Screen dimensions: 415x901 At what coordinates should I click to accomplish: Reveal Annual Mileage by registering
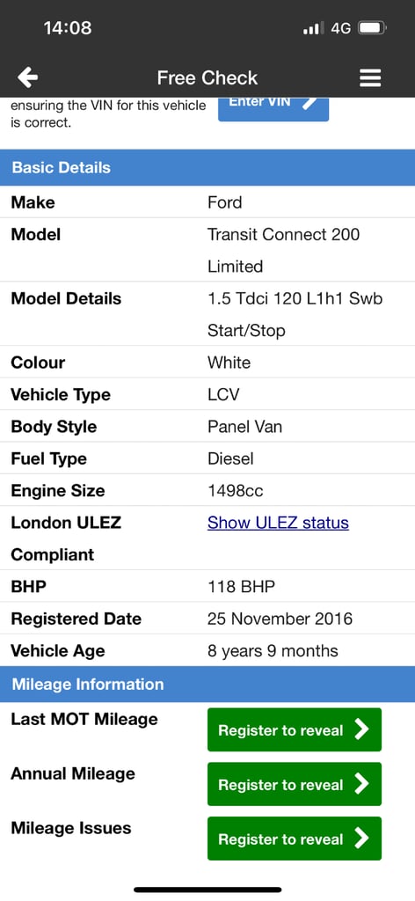294,784
